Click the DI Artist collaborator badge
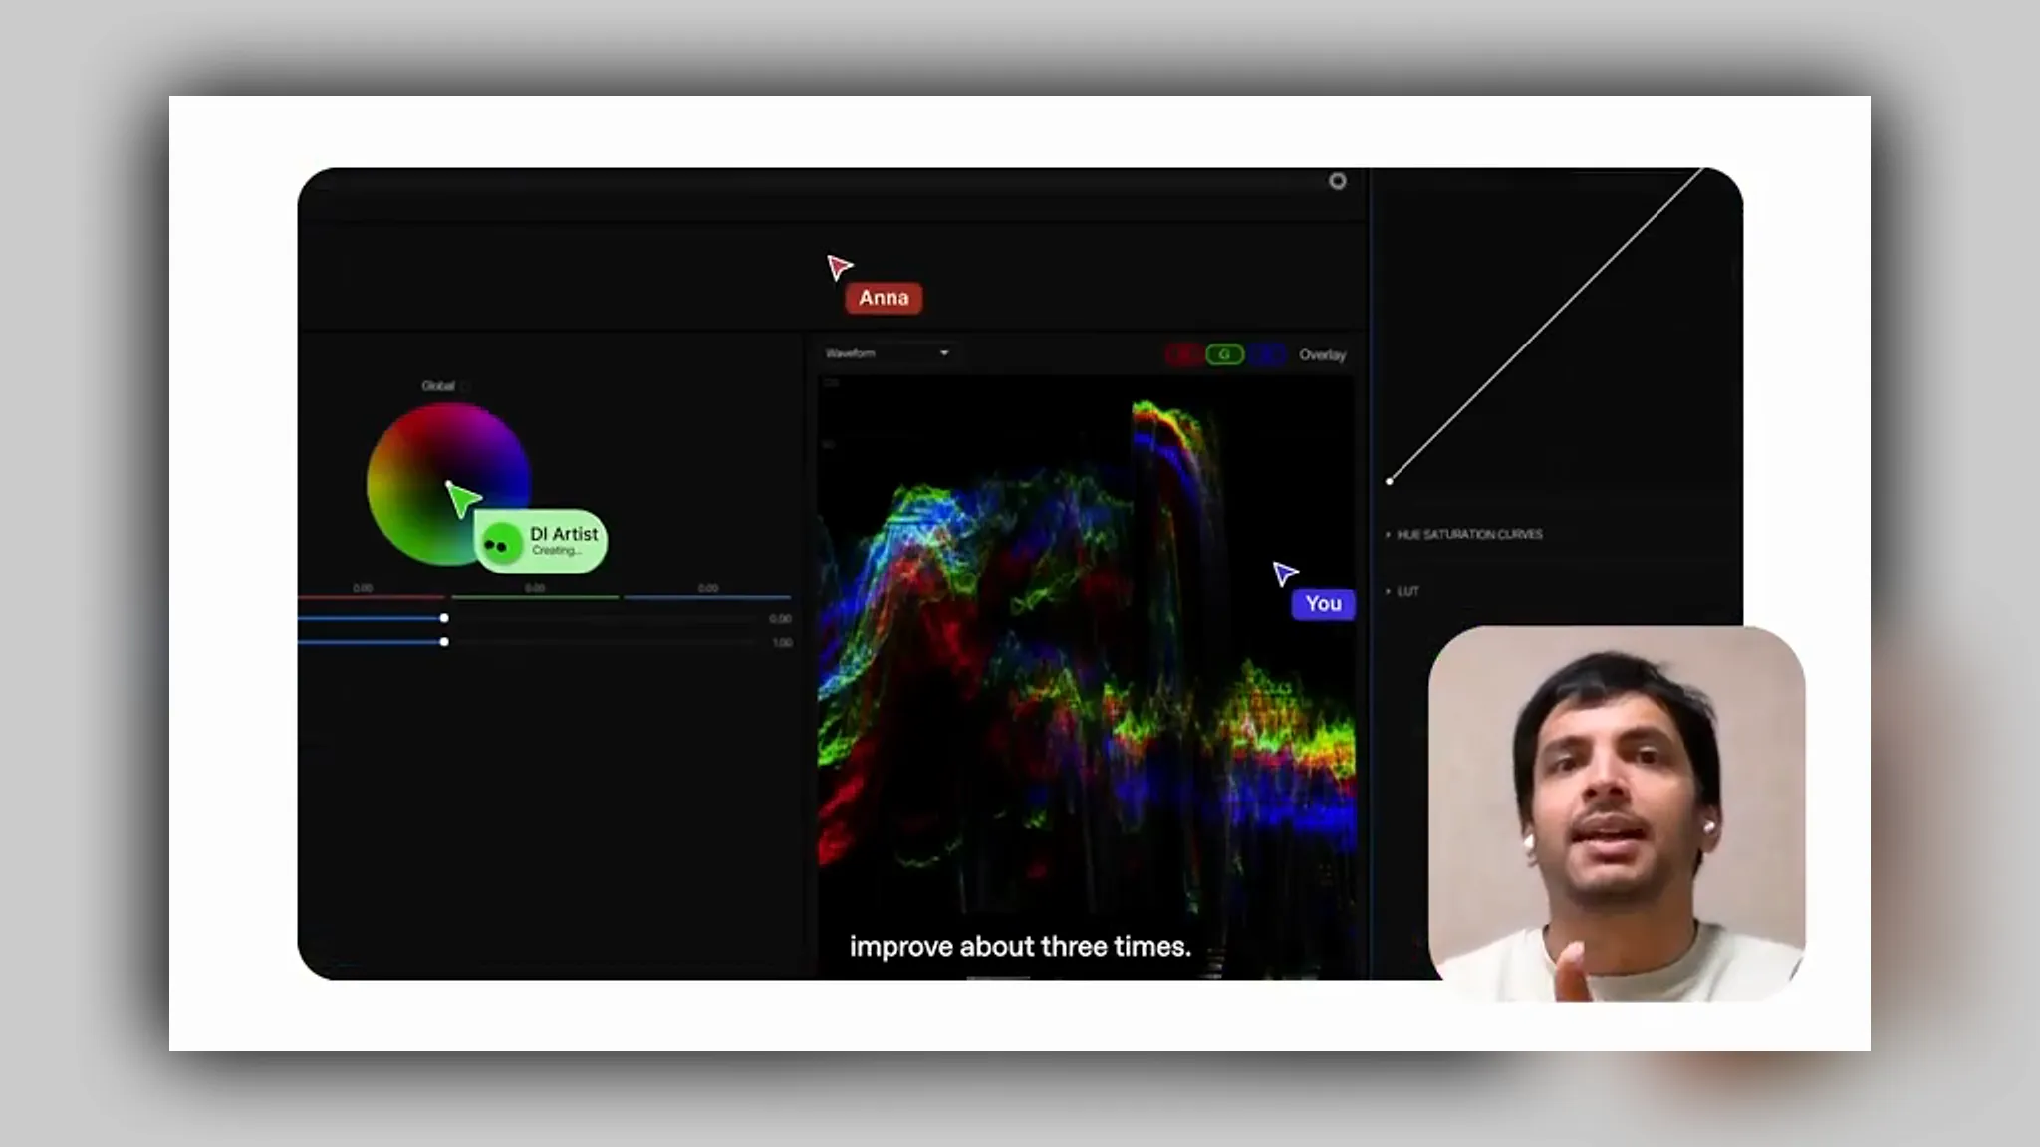The width and height of the screenshot is (2040, 1147). tap(541, 542)
